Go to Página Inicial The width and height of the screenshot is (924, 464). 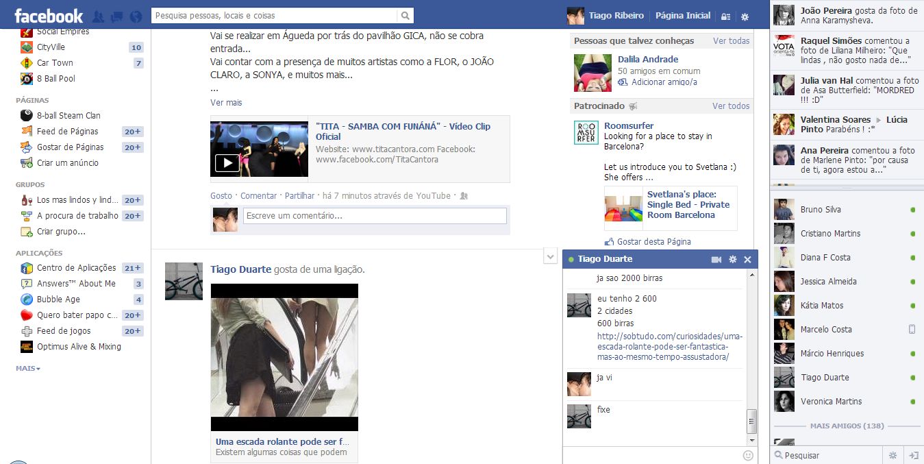coord(682,16)
